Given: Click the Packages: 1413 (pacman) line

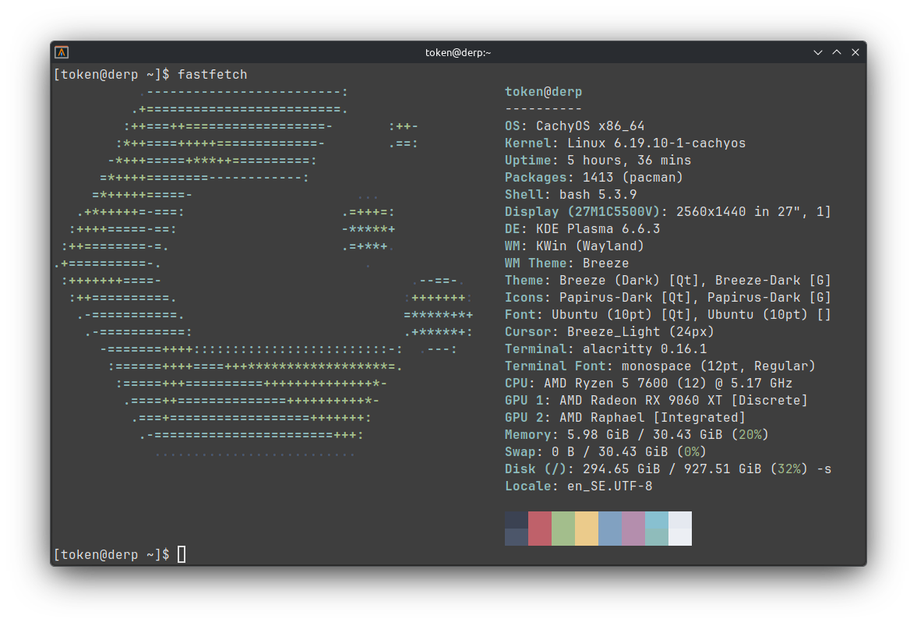Looking at the screenshot, I should coord(594,177).
